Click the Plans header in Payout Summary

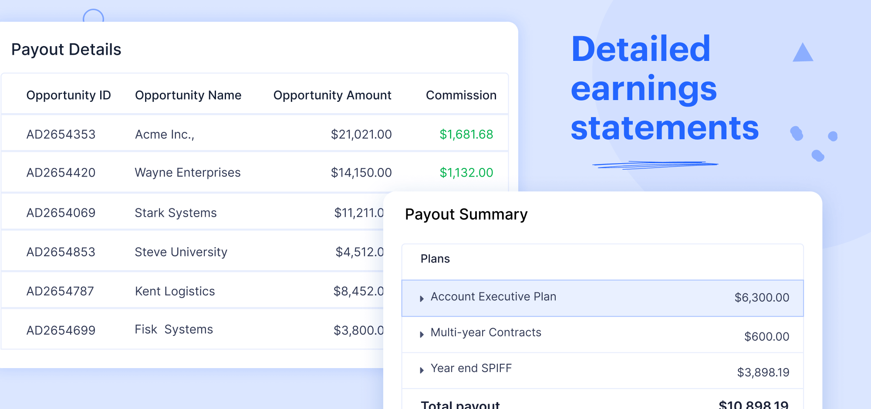pyautogui.click(x=435, y=259)
